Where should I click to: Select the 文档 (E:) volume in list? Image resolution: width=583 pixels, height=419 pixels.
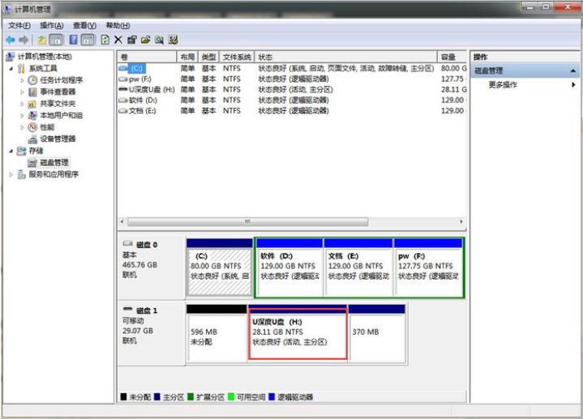point(142,111)
